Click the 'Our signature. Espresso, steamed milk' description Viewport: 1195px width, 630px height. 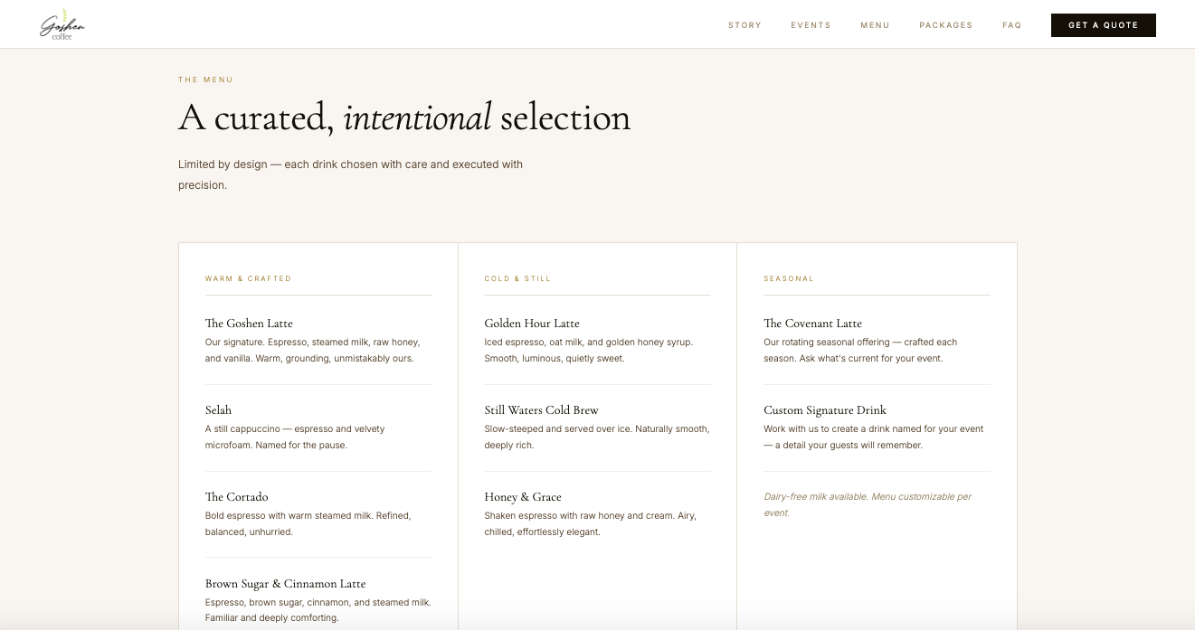(x=312, y=351)
